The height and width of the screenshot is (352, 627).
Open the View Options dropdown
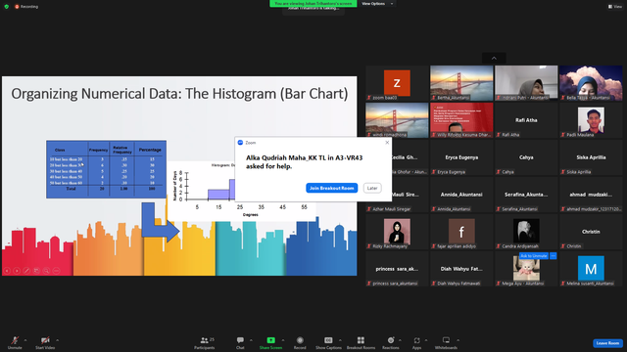click(377, 4)
